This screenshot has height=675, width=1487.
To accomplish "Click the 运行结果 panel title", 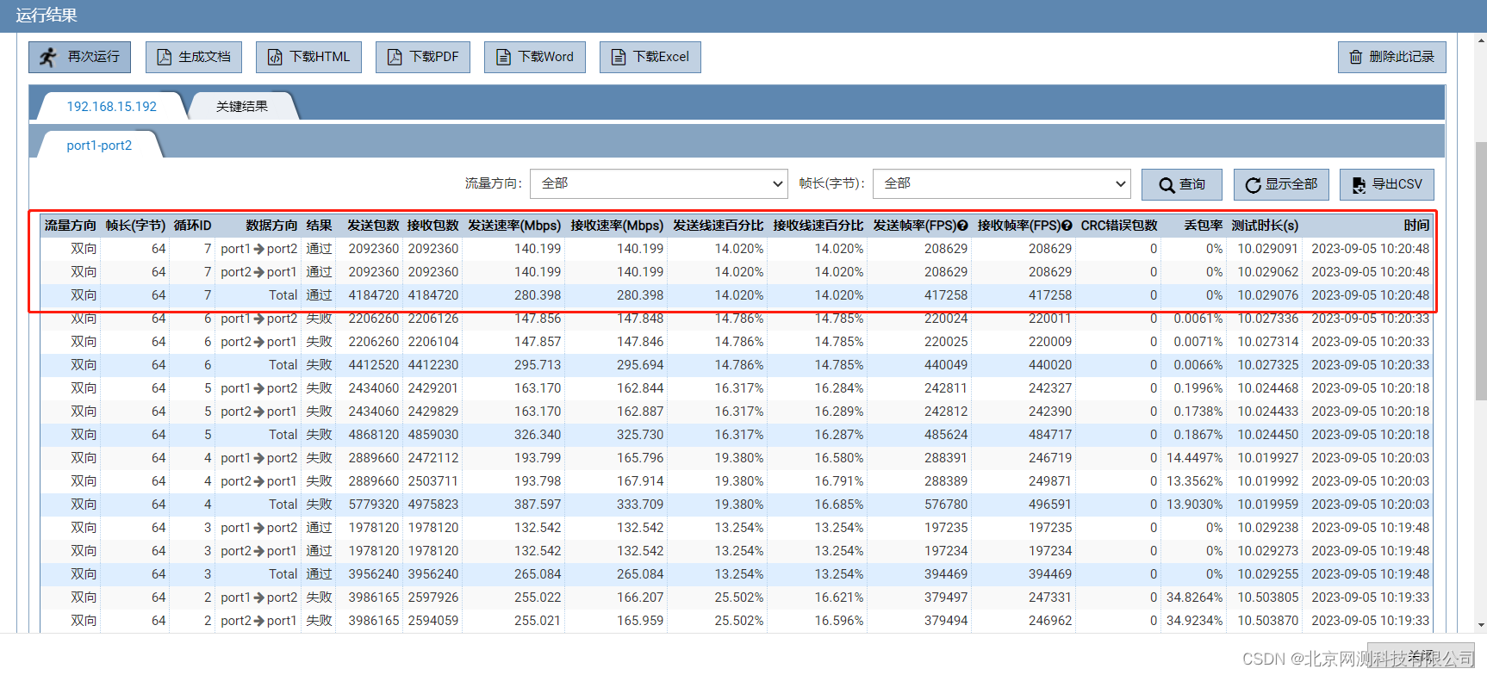I will coord(47,15).
